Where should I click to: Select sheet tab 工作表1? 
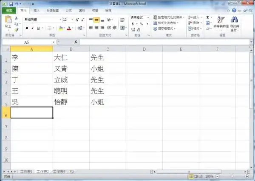point(26,172)
